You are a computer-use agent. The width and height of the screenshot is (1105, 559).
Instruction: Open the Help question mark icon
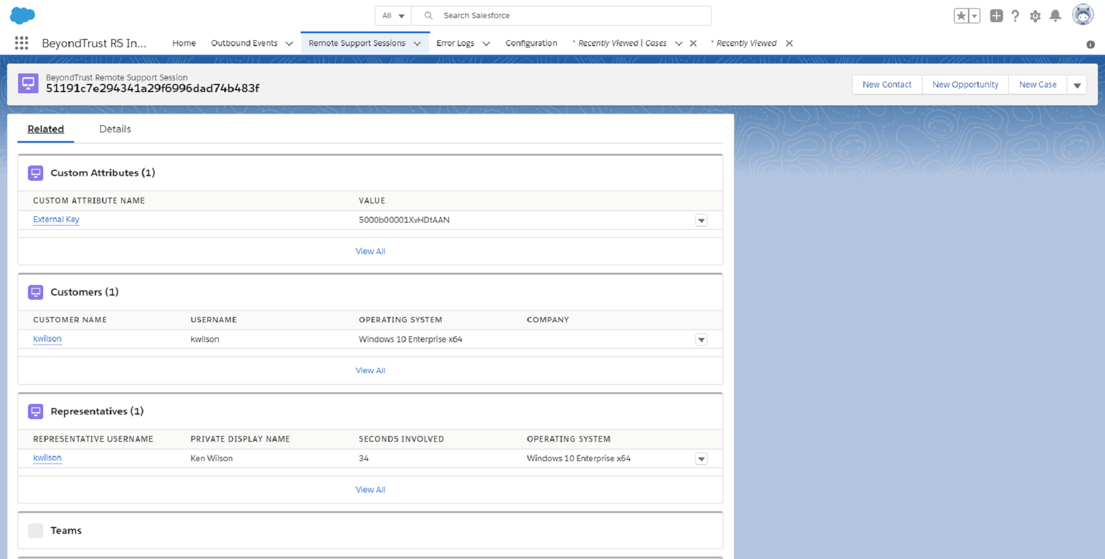[1015, 16]
